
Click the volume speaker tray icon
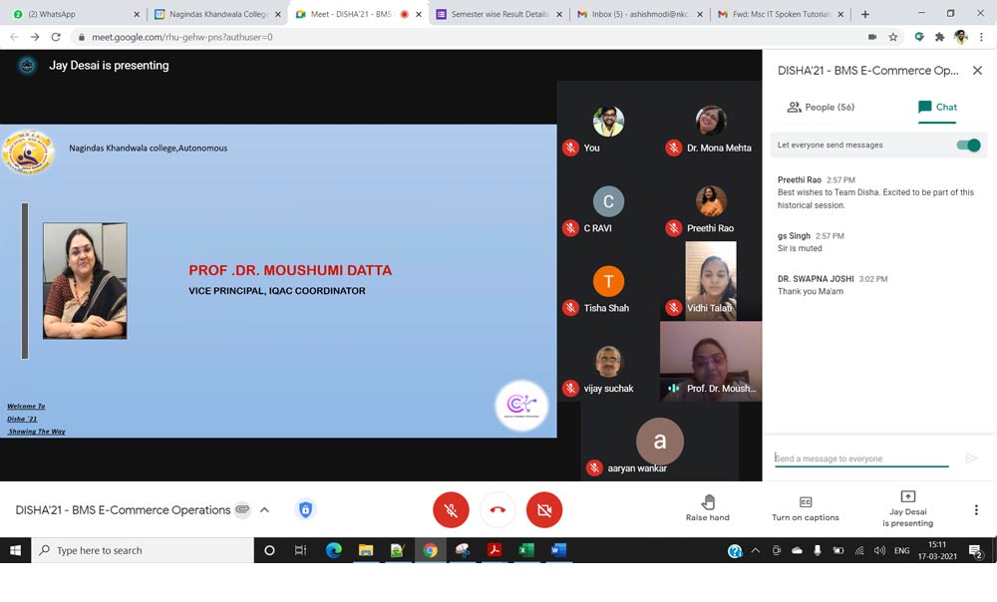pyautogui.click(x=879, y=550)
